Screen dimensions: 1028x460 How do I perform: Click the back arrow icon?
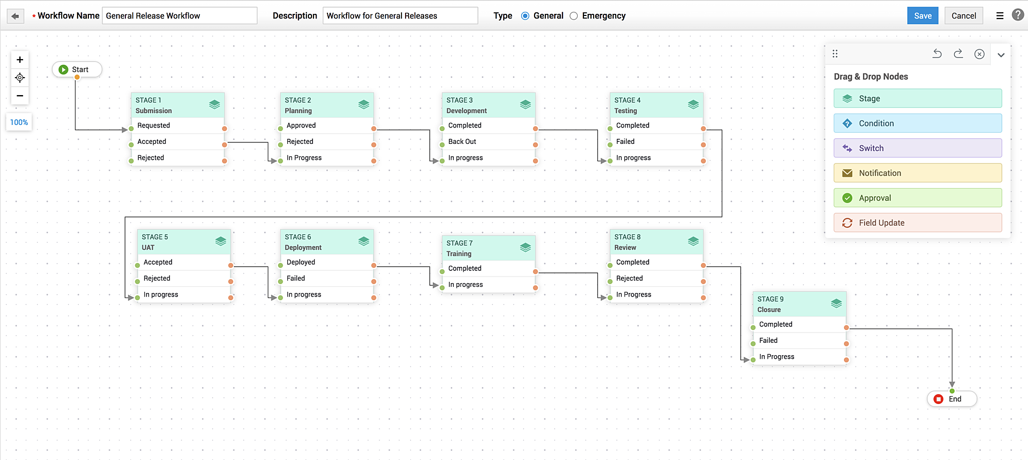pos(15,16)
